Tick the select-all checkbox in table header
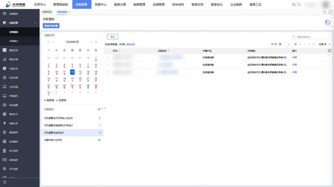 click(108, 51)
